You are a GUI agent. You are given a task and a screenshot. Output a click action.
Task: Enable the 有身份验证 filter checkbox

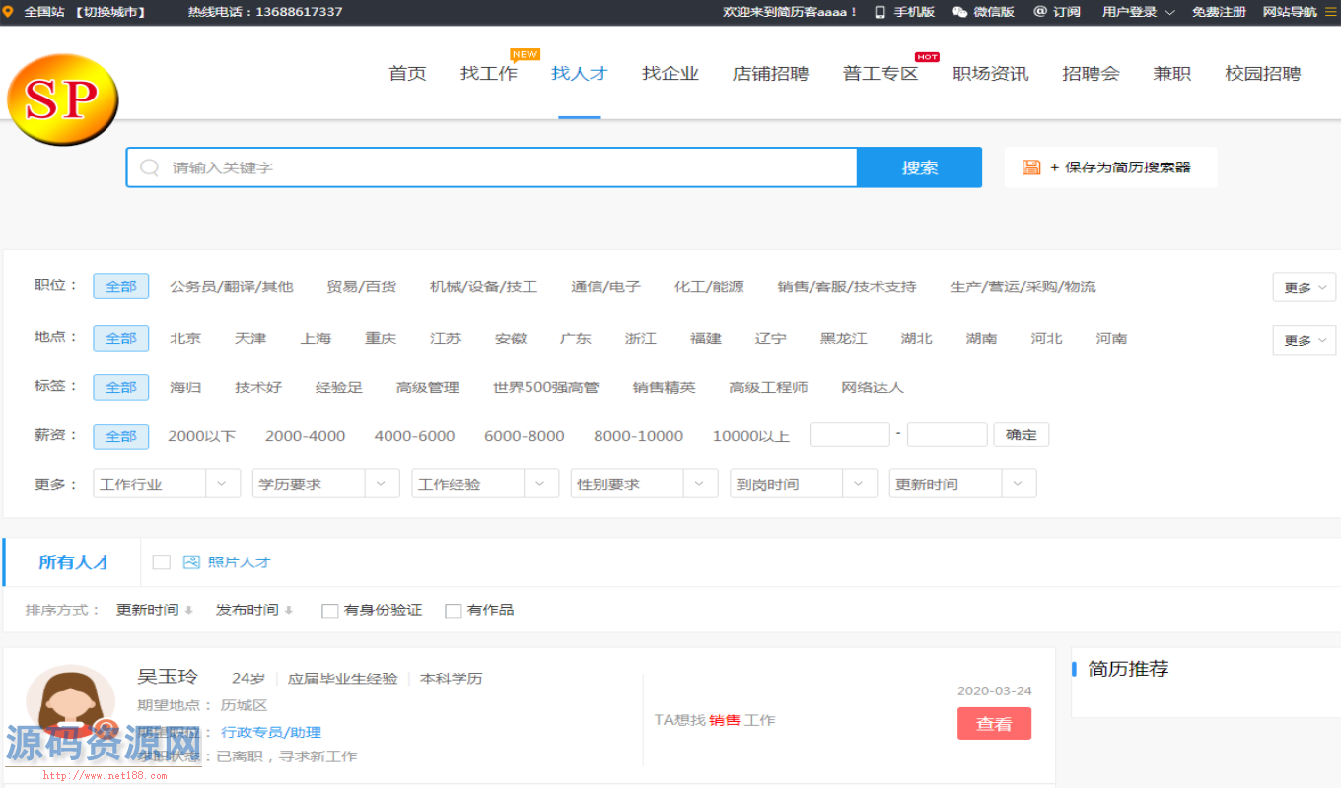tap(330, 610)
